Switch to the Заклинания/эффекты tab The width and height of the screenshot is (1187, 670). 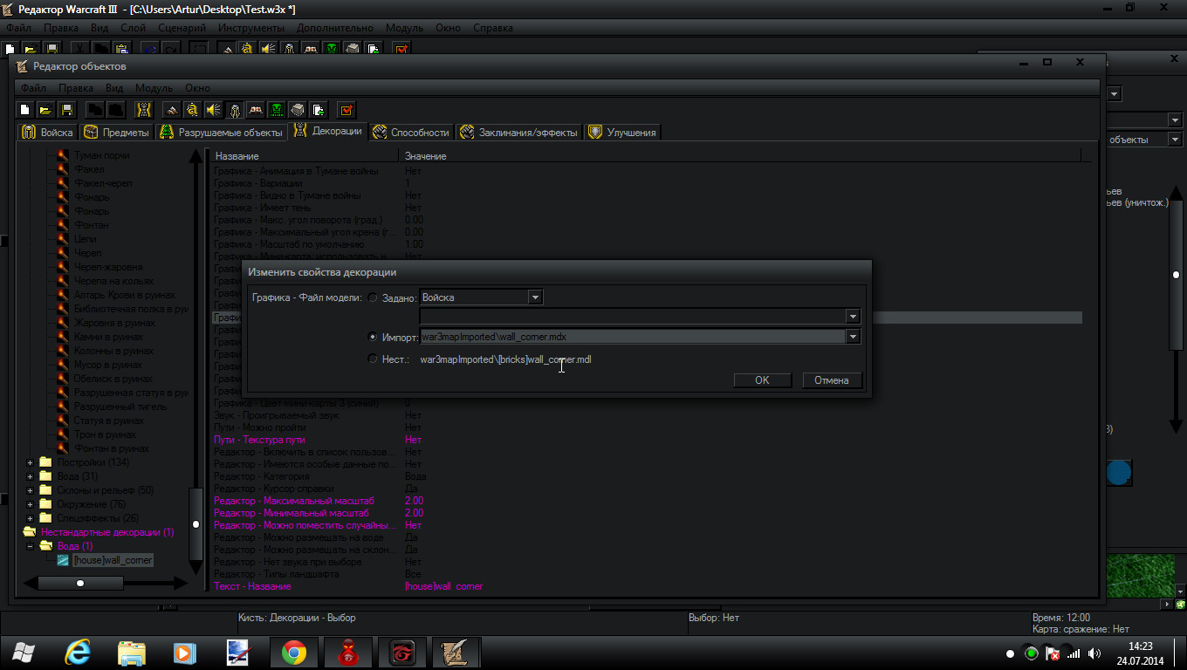518,132
